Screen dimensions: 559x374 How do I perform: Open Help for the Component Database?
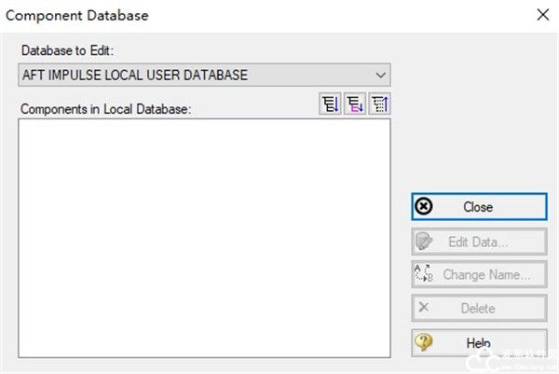click(x=479, y=342)
